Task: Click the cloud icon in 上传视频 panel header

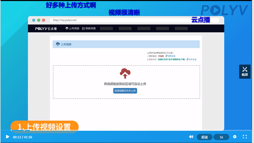Action: coord(57,44)
